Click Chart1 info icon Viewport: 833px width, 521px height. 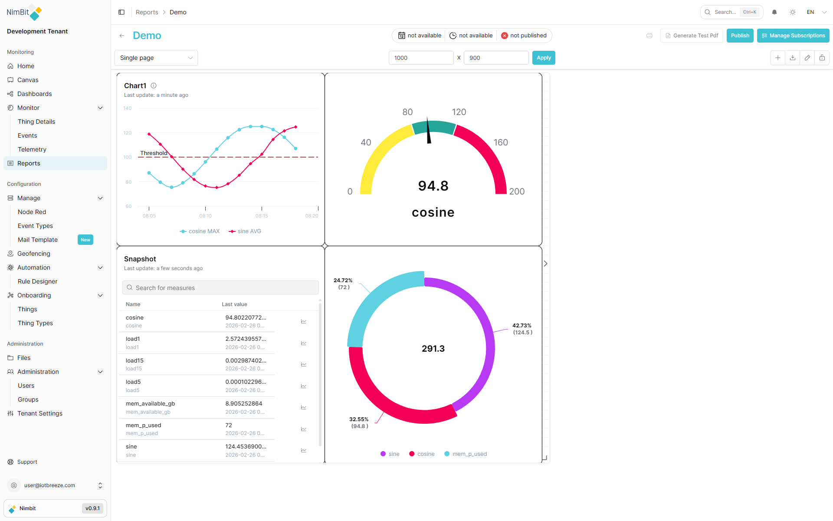pos(154,86)
